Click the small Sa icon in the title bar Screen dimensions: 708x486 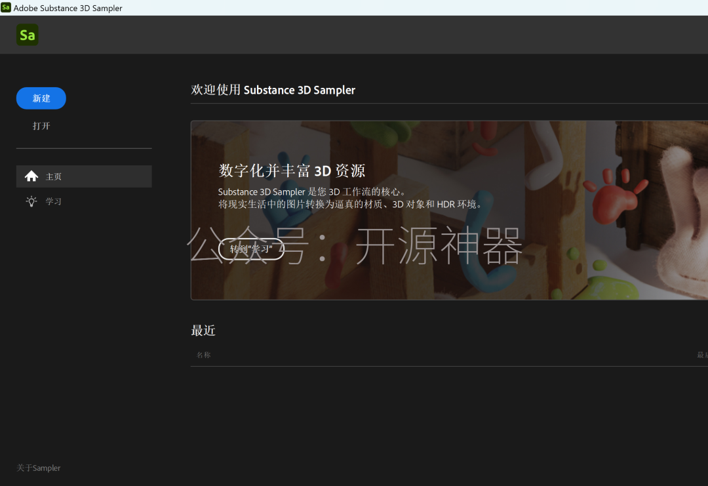(x=6, y=7)
